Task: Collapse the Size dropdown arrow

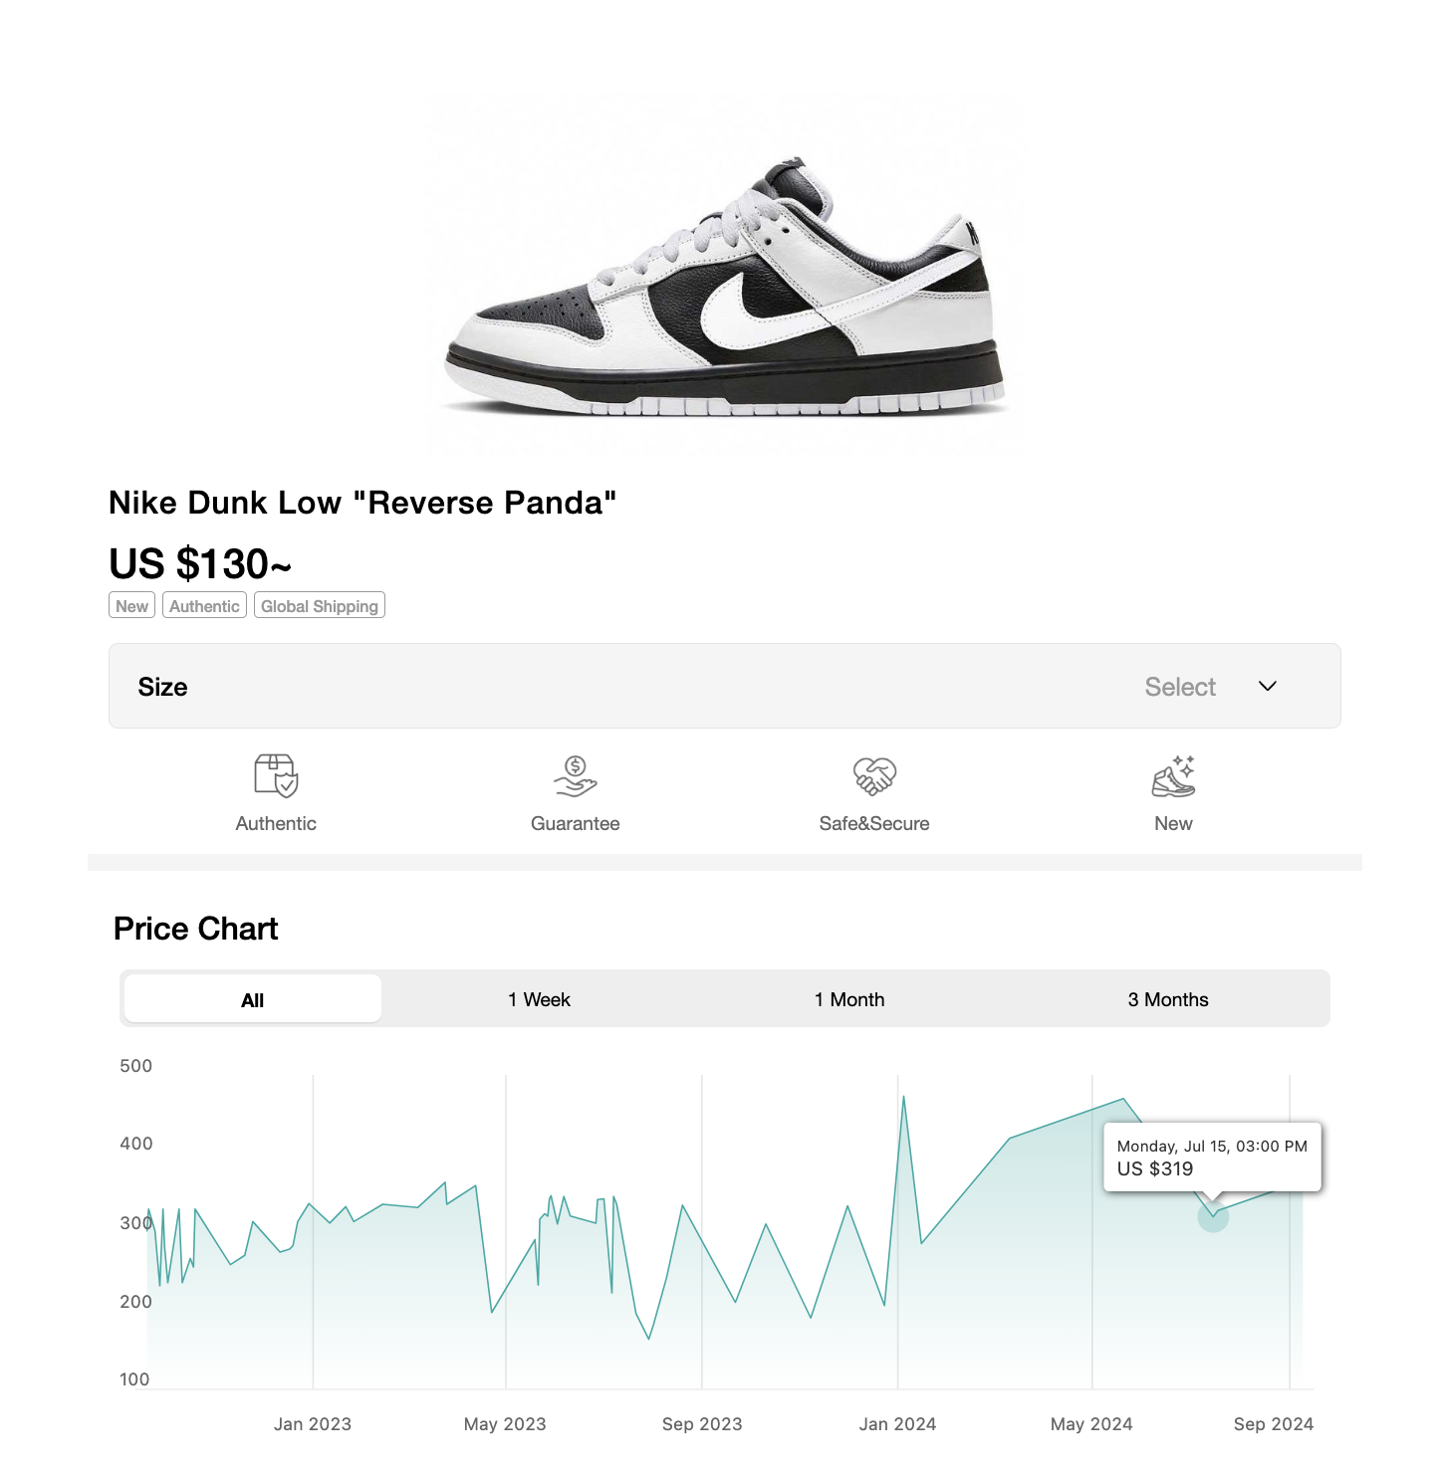Action: click(x=1267, y=687)
